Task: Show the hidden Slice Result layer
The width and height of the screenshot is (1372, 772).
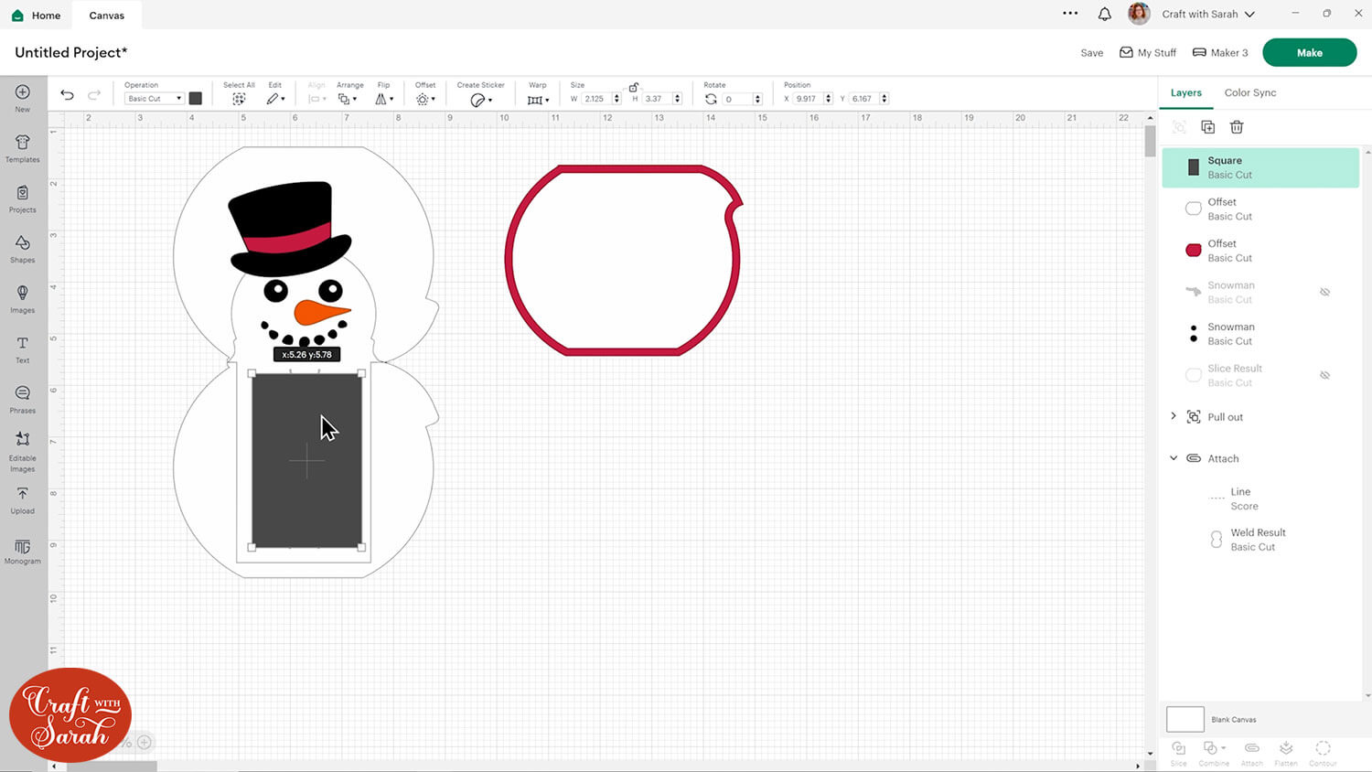Action: (1324, 376)
